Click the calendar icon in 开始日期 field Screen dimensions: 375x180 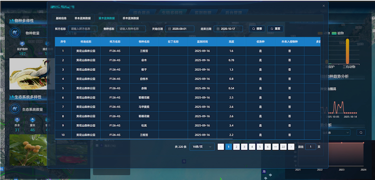pos(169,28)
